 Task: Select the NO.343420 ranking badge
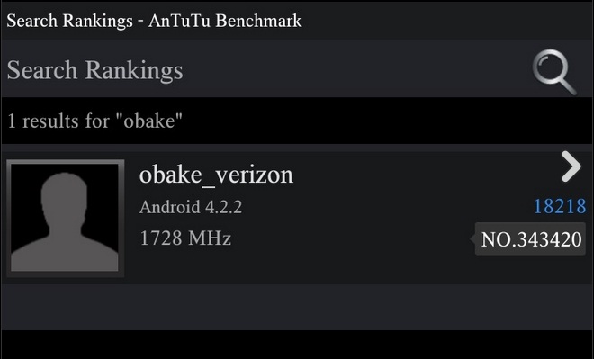pyautogui.click(x=530, y=239)
